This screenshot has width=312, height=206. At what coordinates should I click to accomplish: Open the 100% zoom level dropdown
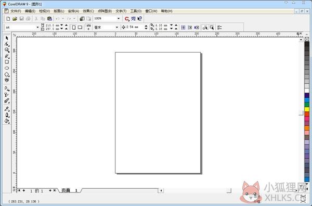point(119,19)
